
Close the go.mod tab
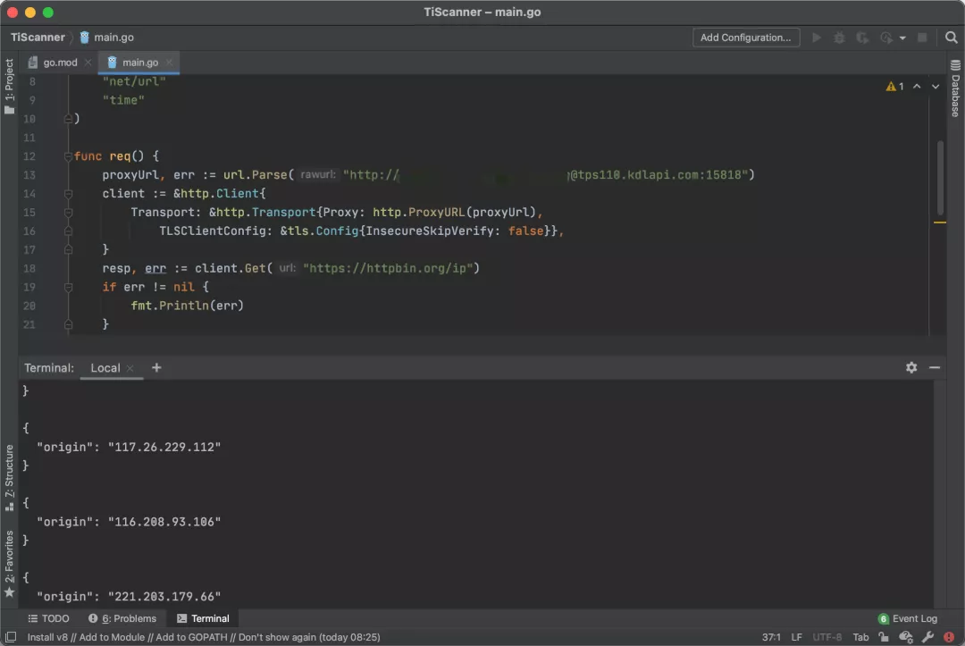click(88, 63)
